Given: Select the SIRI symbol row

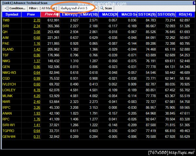Looking at the screenshot, I should pos(98,26).
